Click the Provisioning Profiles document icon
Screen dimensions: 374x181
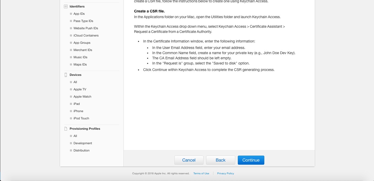click(x=66, y=129)
